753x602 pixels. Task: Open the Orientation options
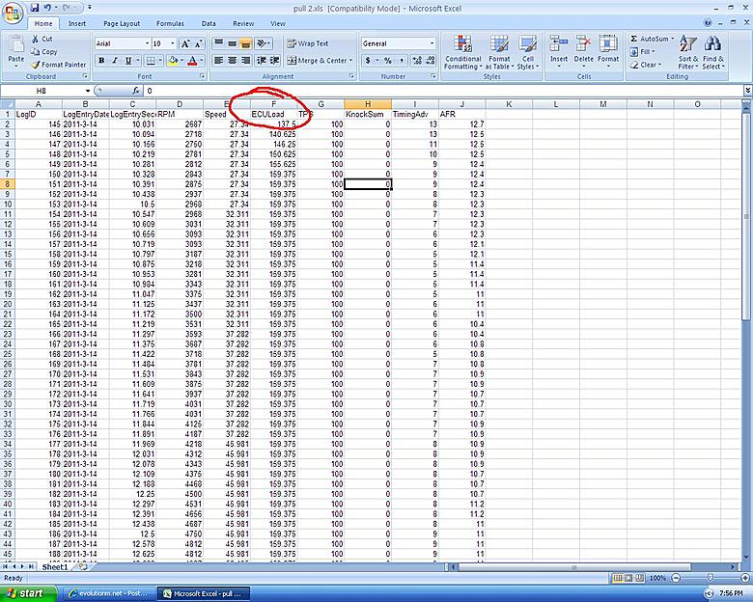click(x=264, y=43)
